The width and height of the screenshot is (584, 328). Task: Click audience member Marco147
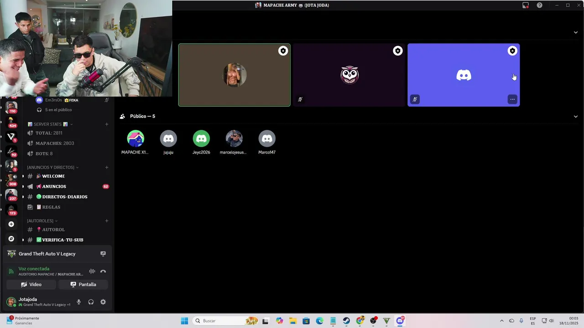click(x=267, y=143)
